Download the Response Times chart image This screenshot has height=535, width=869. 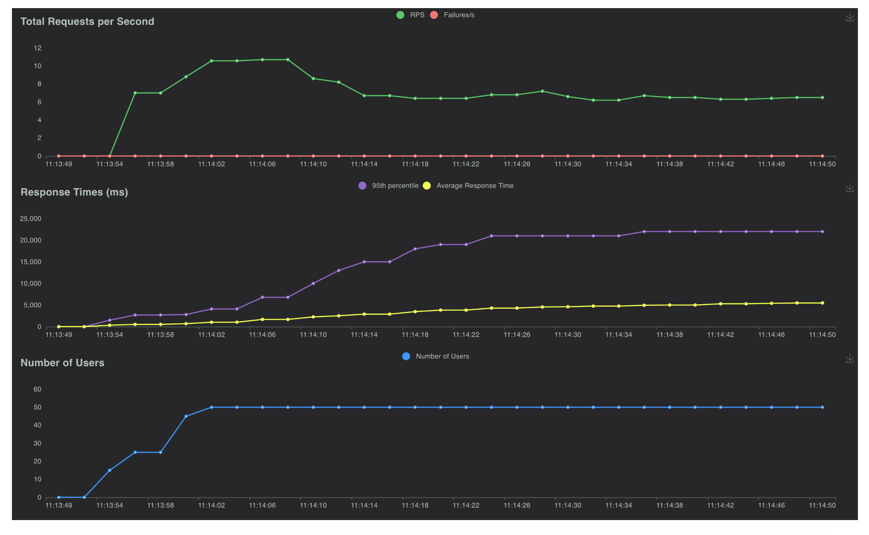849,188
